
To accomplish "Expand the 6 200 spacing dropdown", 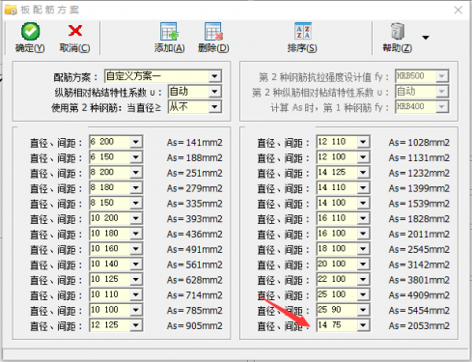I will tap(136, 142).
